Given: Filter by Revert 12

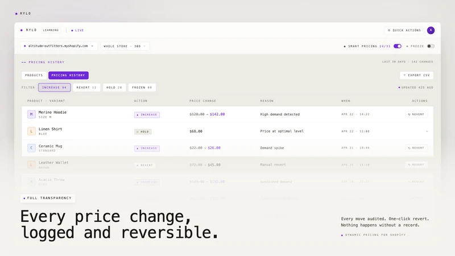Looking at the screenshot, I should 86,88.
